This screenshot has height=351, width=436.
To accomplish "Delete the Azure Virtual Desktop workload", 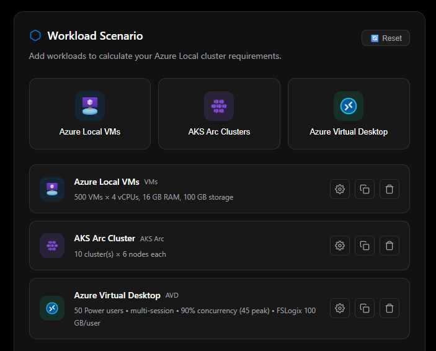I will (x=389, y=308).
